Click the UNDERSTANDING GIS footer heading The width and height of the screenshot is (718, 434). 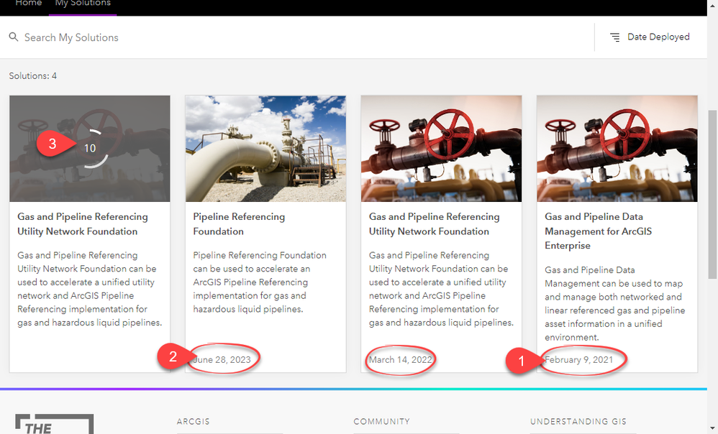click(578, 421)
